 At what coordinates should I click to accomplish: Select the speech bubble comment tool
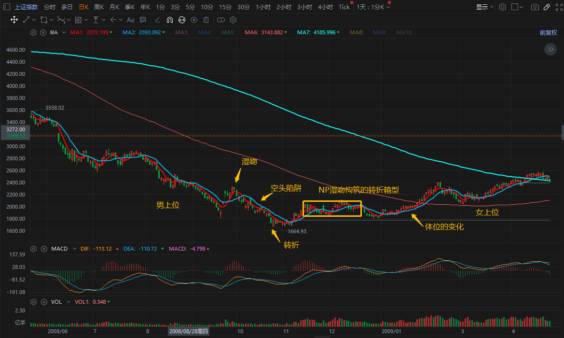(x=143, y=20)
